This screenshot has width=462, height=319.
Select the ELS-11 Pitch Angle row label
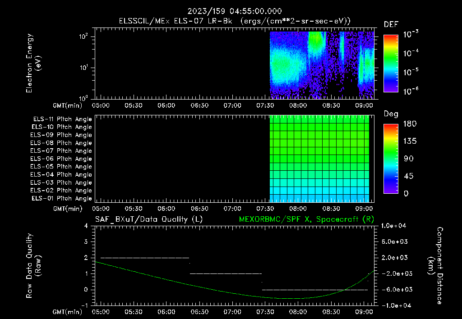point(62,119)
